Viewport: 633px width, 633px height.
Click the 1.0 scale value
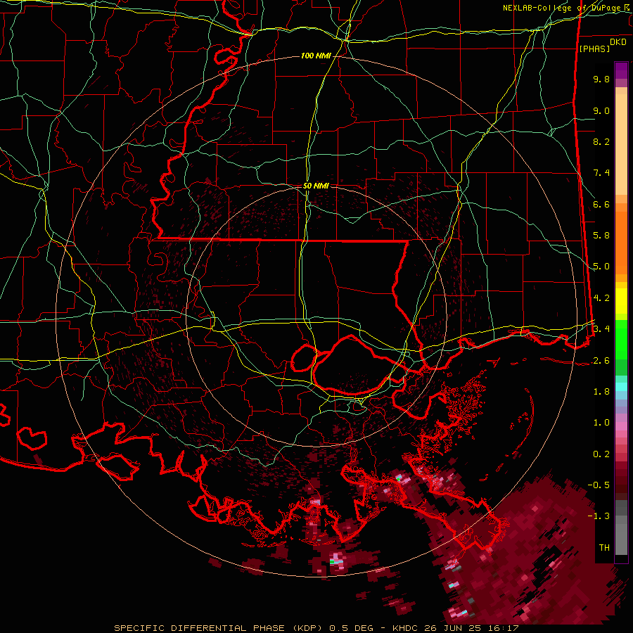click(x=601, y=423)
